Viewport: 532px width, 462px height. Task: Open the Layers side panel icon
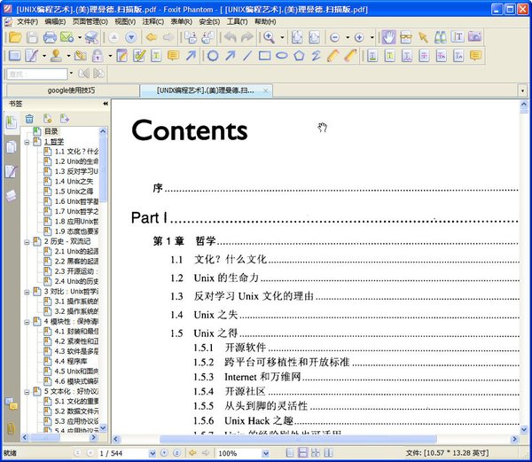pyautogui.click(x=11, y=195)
